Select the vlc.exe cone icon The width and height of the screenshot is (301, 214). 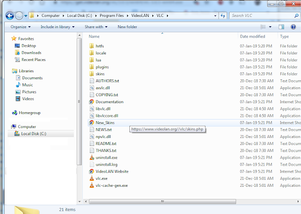click(x=92, y=178)
